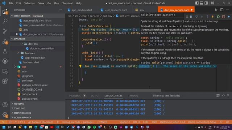Toggle debug console word wrap list icon
Screen dimensions: 232x130
(218, 95)
